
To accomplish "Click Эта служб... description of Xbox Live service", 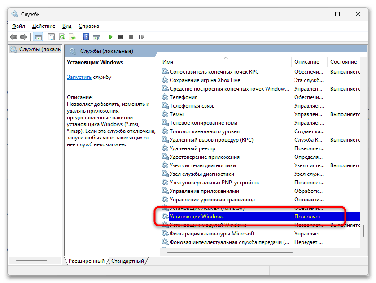I will 309,80.
